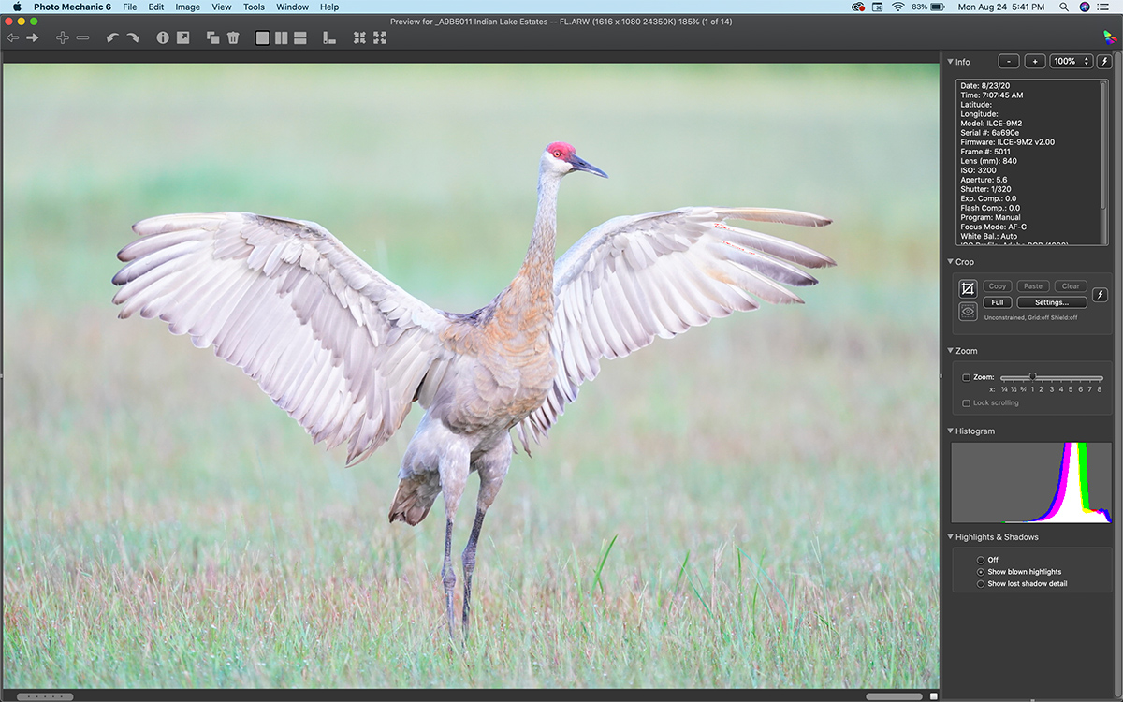Select Show blown highlights option
The image size is (1123, 702).
point(981,572)
